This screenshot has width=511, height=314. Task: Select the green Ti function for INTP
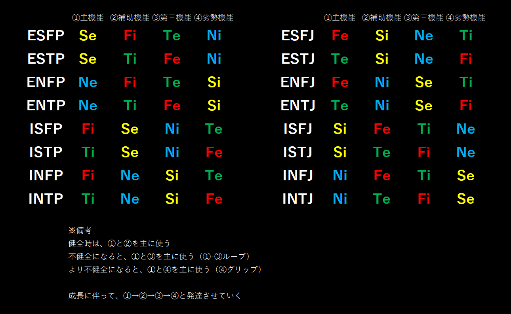(x=88, y=199)
